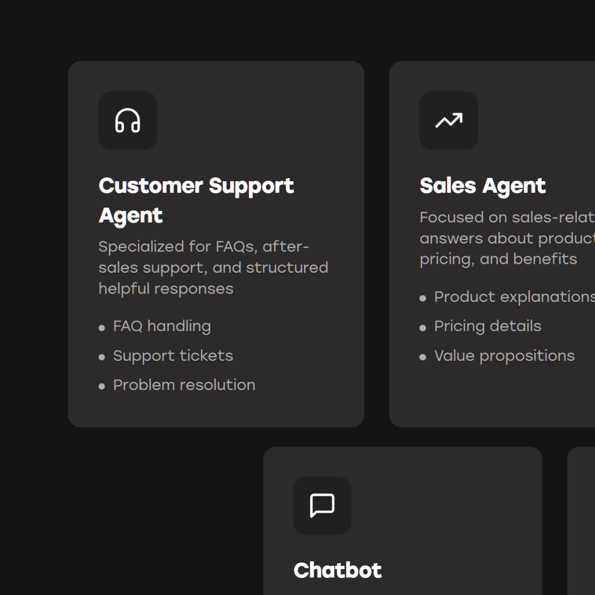The width and height of the screenshot is (595, 595).
Task: Click the bullet dot beside FAQ handling
Action: pyautogui.click(x=102, y=328)
